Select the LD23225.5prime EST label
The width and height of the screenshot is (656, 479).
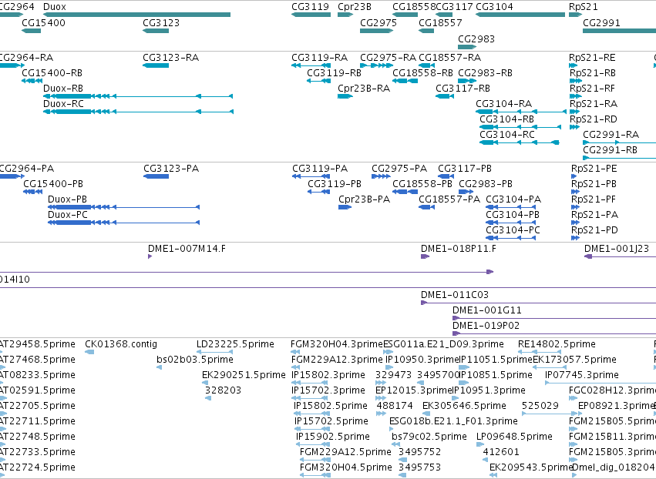(235, 344)
